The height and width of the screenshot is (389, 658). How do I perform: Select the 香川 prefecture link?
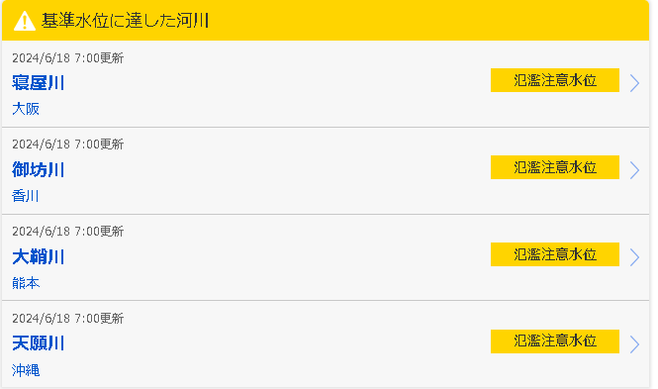pyautogui.click(x=25, y=196)
